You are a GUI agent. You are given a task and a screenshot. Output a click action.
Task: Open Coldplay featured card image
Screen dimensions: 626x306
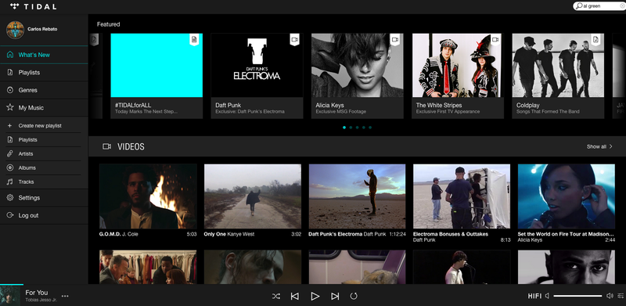coord(558,65)
